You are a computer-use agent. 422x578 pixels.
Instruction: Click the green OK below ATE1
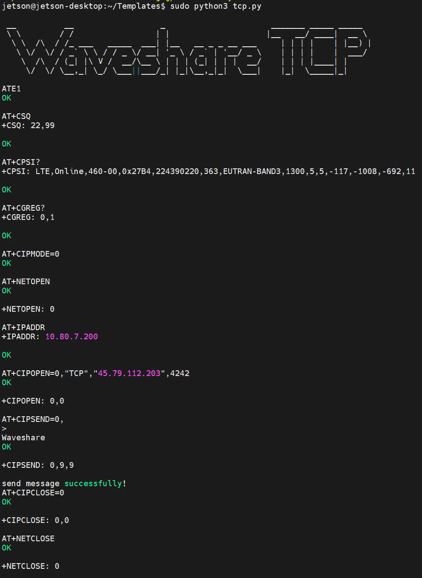coord(7,98)
